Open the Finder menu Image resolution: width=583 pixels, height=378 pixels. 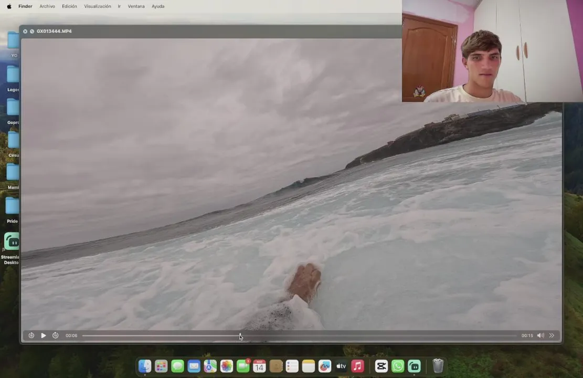pos(25,6)
